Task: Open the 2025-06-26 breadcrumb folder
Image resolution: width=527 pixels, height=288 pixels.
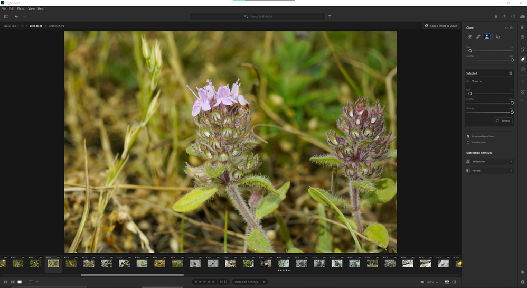Action: pos(36,26)
